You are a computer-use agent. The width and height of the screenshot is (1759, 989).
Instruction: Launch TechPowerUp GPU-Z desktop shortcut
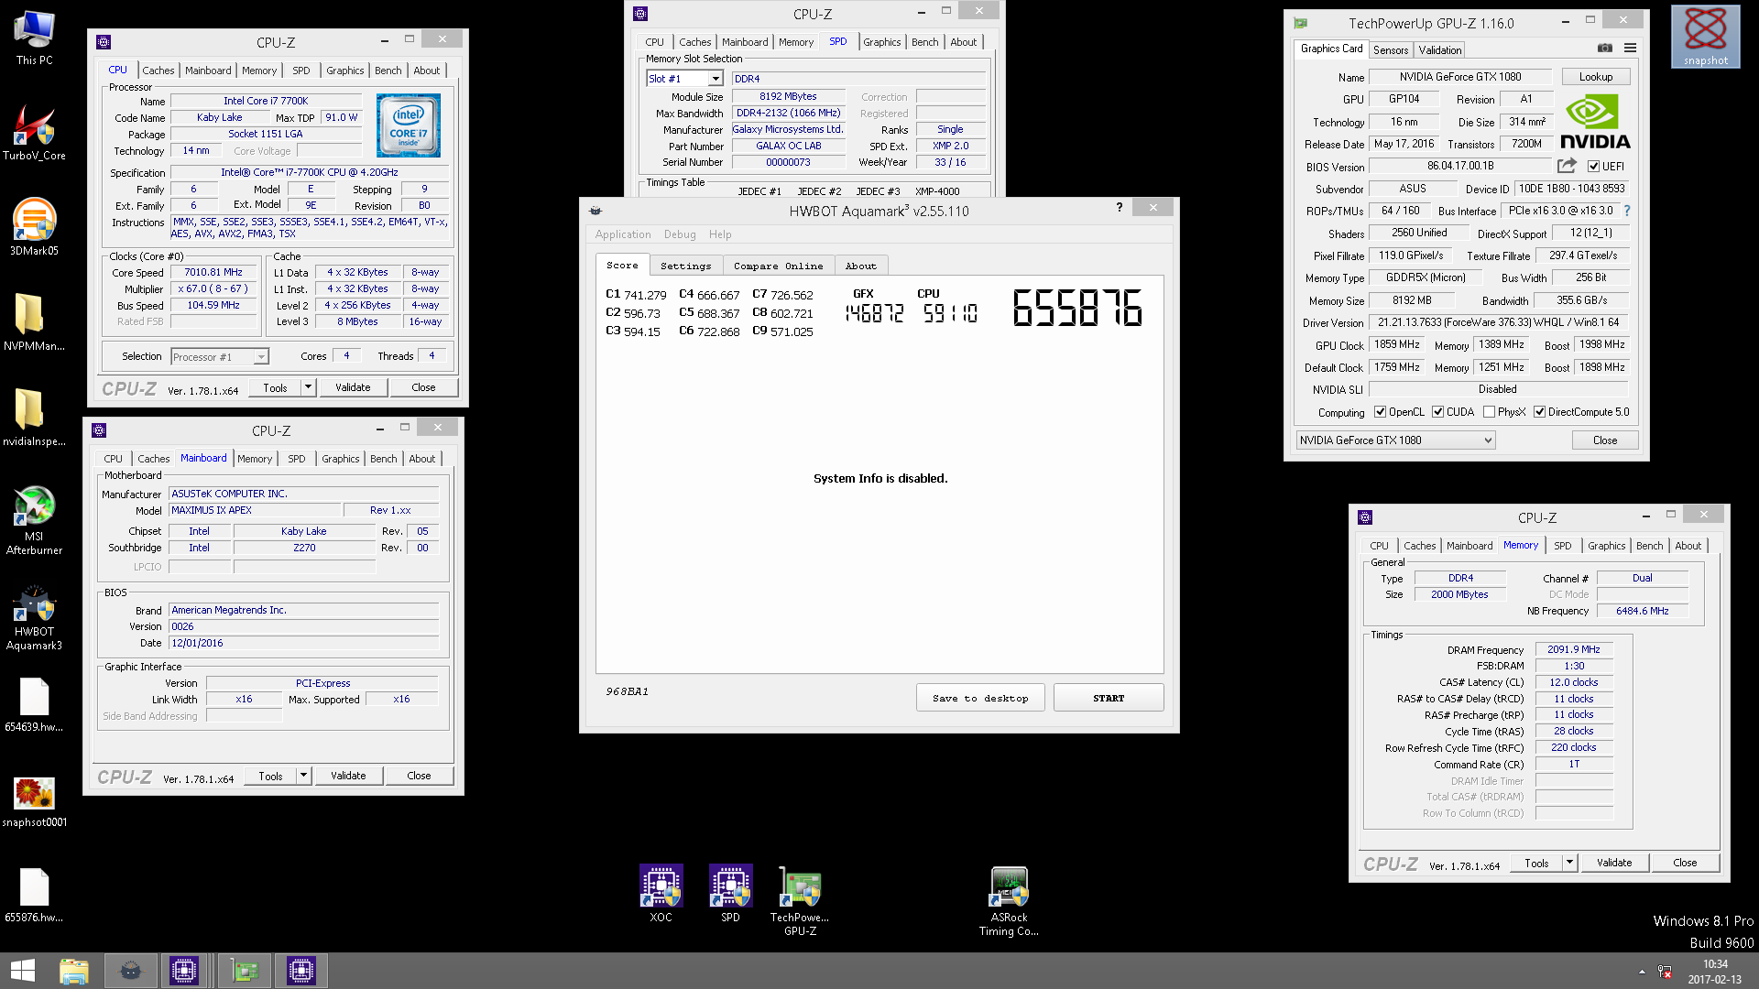coord(800,901)
